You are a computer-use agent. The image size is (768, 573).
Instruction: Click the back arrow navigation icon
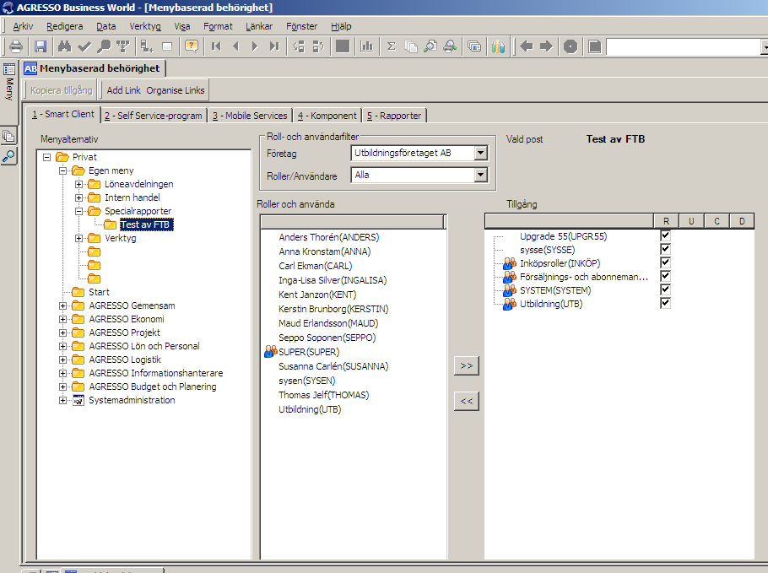coord(527,46)
